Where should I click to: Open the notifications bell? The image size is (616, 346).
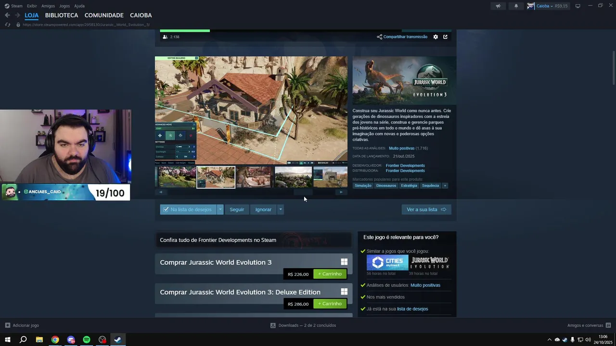pyautogui.click(x=516, y=6)
